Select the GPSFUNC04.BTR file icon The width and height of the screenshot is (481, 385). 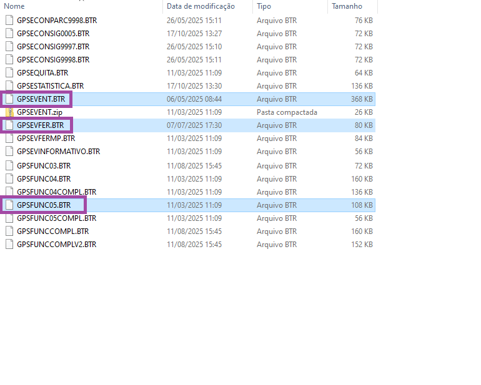9,179
